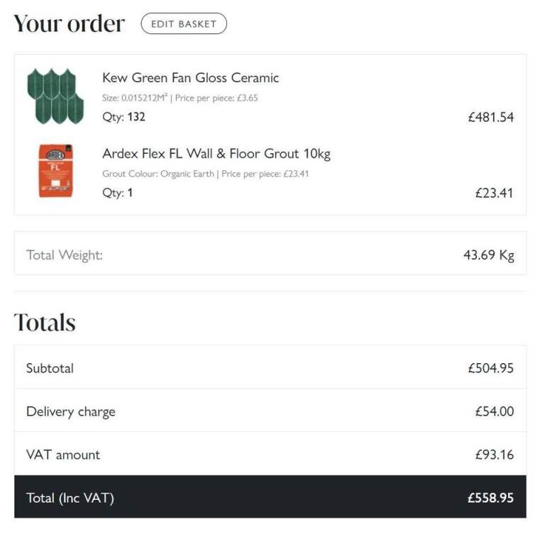Click the £93.16 VAT value

point(494,455)
